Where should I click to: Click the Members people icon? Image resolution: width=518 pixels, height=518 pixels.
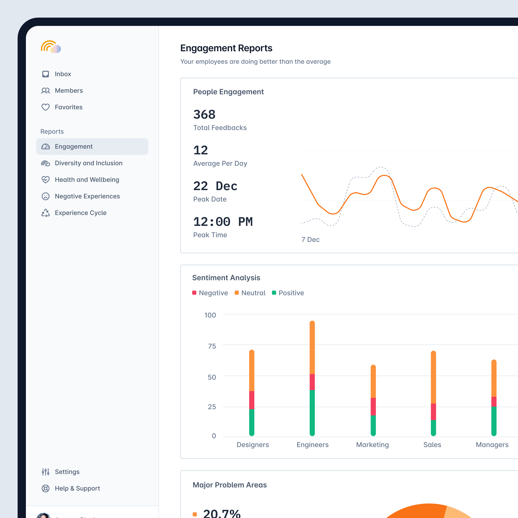coord(46,91)
